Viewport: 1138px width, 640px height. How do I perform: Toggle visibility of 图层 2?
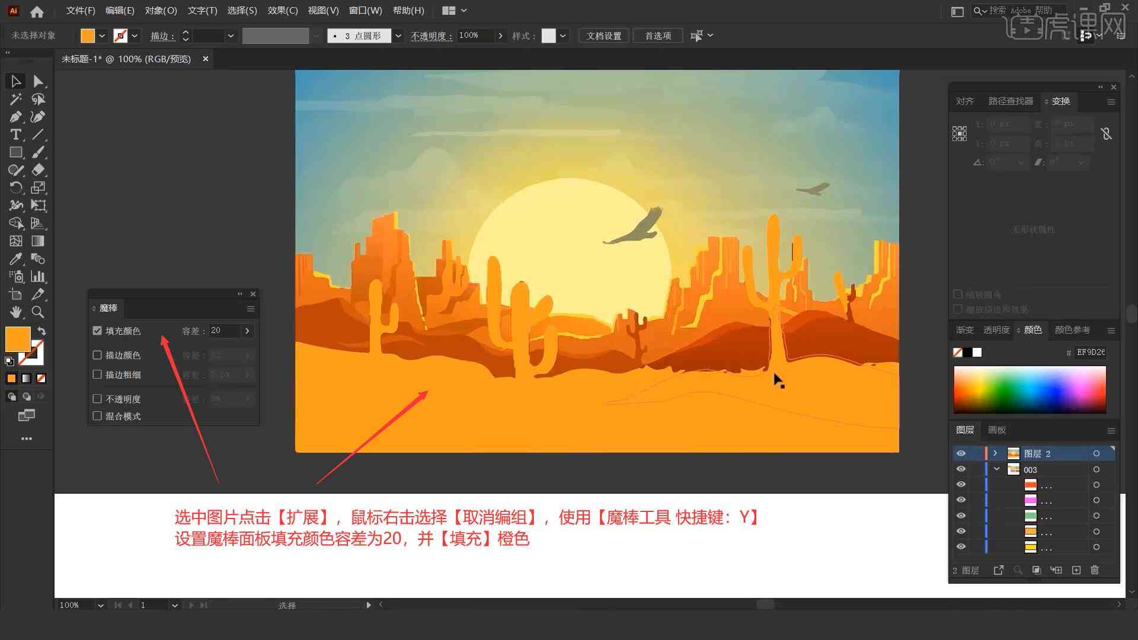point(960,453)
